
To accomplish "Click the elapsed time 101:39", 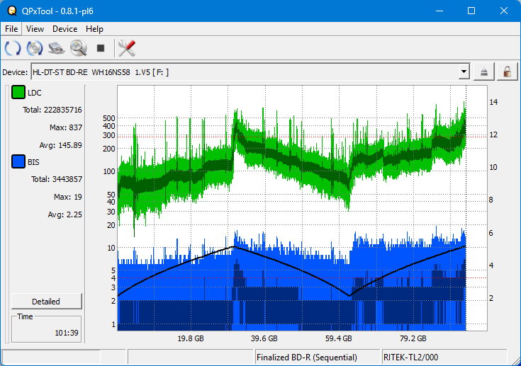I will coord(67,333).
